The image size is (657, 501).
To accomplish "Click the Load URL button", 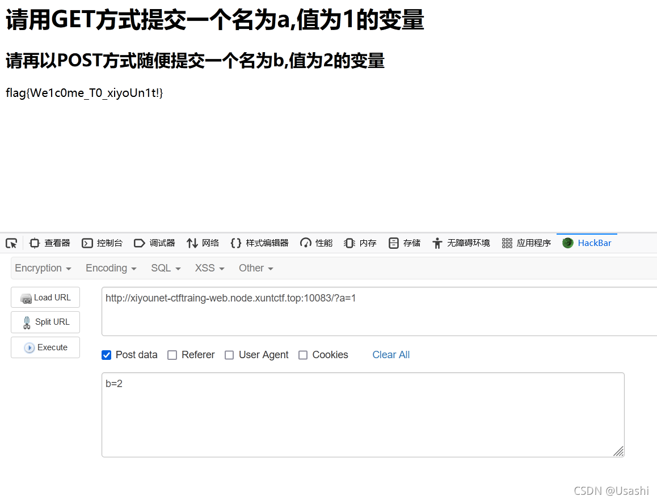I will (45, 298).
